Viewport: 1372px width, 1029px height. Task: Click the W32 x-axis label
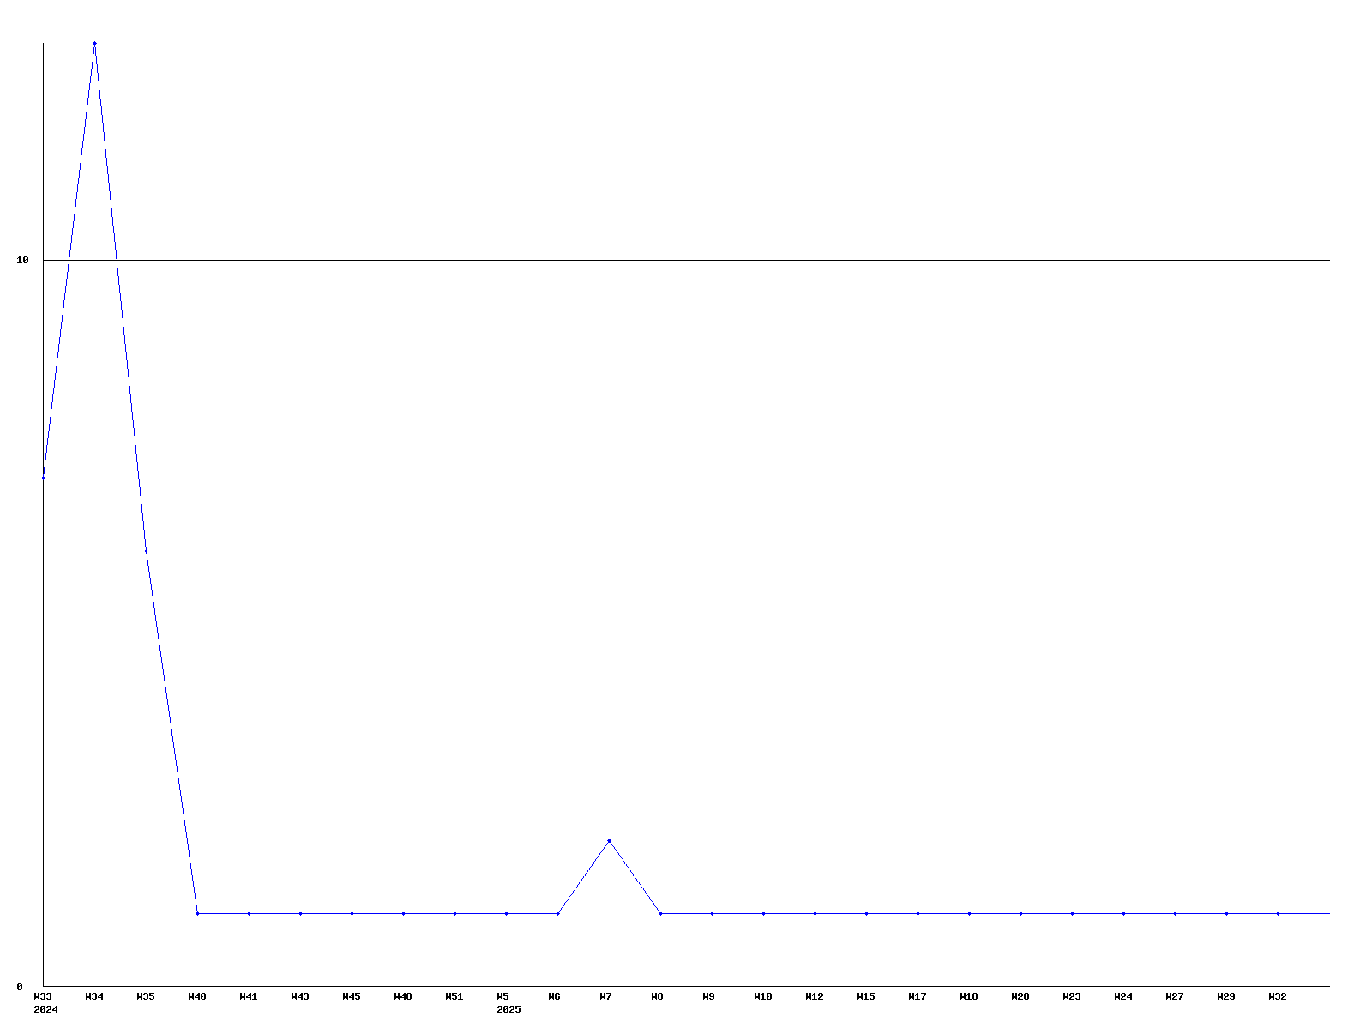(x=1278, y=996)
